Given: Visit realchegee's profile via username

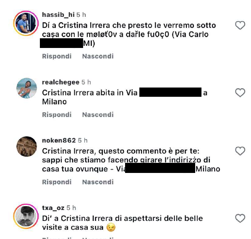Looking at the screenshot, I should click(x=61, y=82).
